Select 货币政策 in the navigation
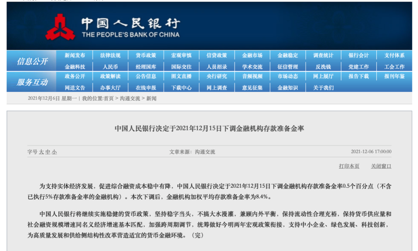Image resolution: width=418 pixels, height=251 pixels. (146, 55)
